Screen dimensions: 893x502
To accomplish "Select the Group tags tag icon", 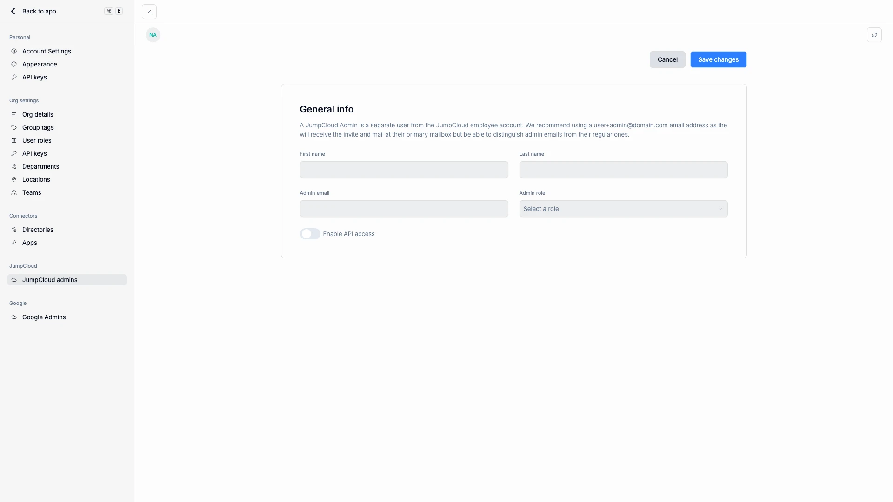I will 14,127.
